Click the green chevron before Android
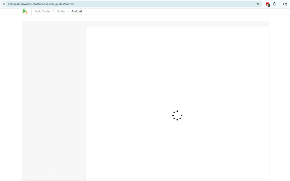This screenshot has height=181, width=290. coord(69,11)
